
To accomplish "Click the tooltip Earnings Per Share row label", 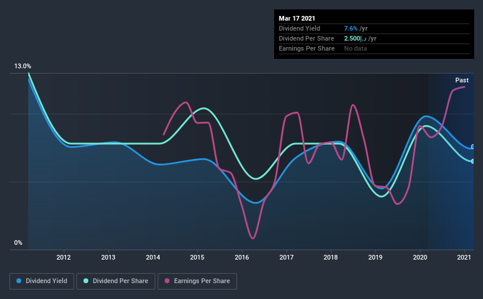I will pos(307,48).
